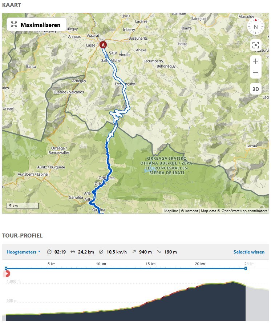Click the average speed icon
The width and height of the screenshot is (271, 323).
[101, 252]
